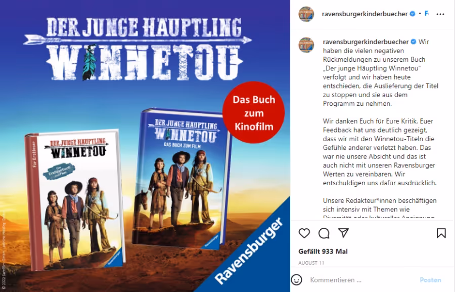
Task: Click the white Erstleser book cover
Action: (75, 199)
